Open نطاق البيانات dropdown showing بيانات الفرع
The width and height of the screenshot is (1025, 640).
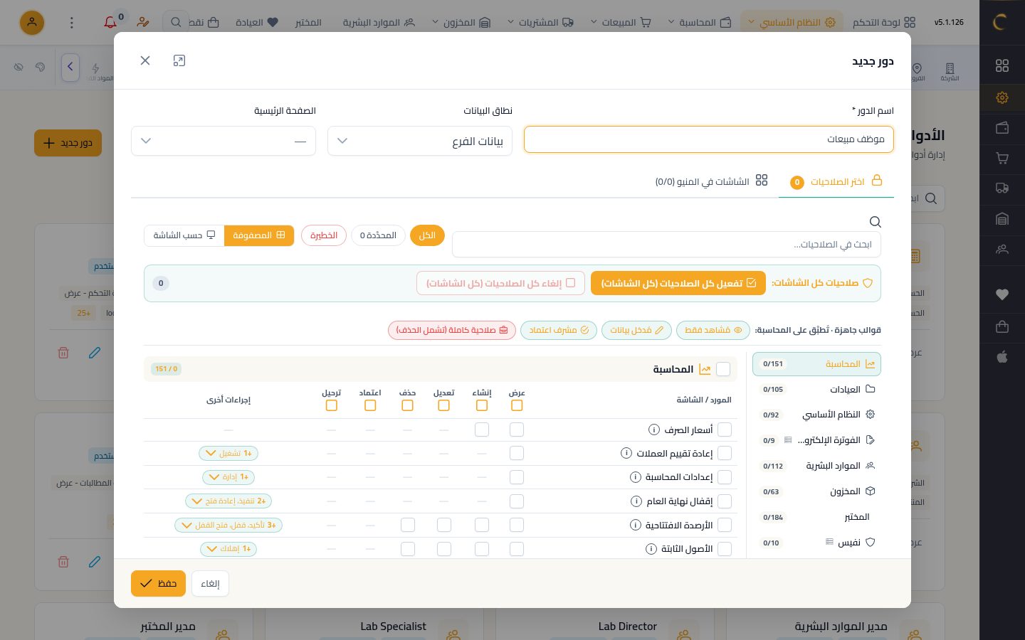click(x=420, y=141)
